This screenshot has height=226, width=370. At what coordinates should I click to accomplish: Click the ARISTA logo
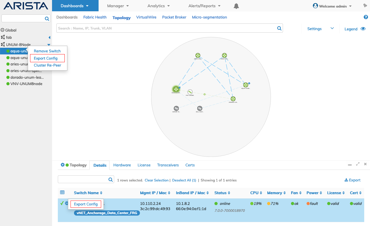pos(26,6)
